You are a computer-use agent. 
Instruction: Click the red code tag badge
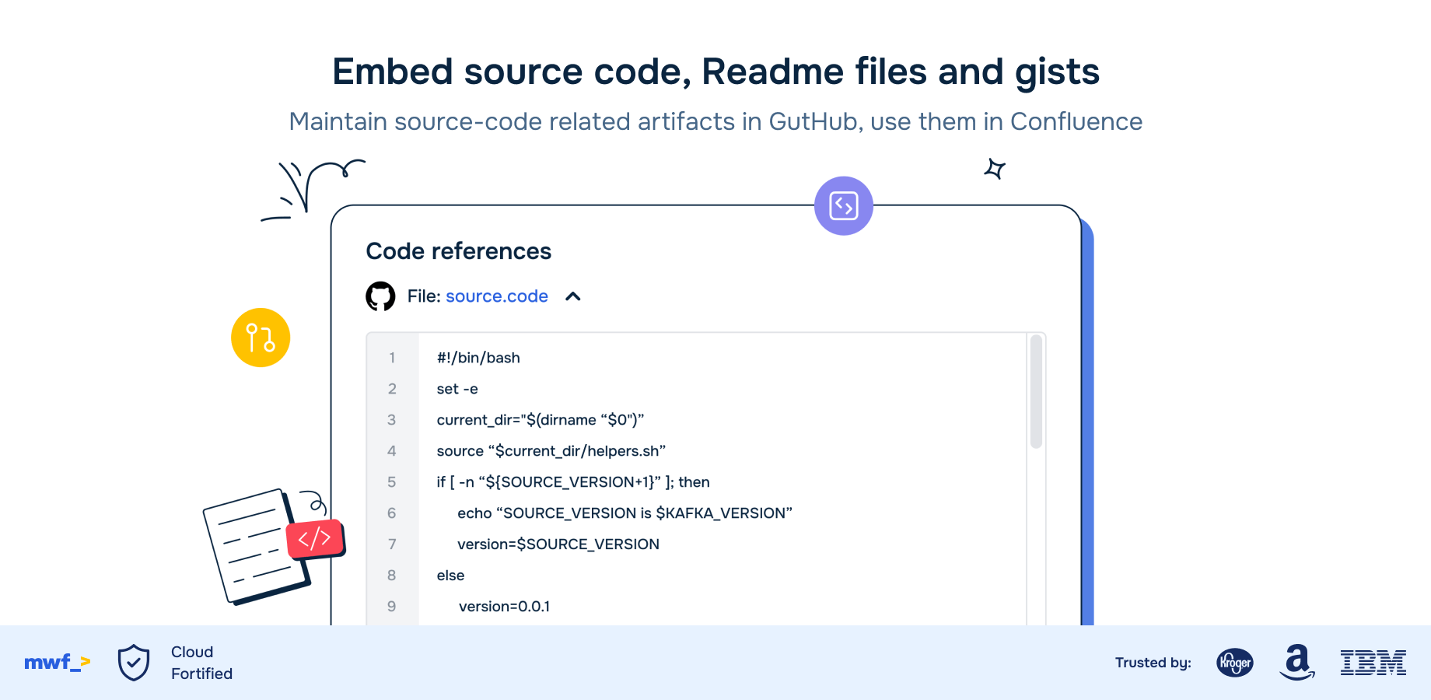pos(315,538)
